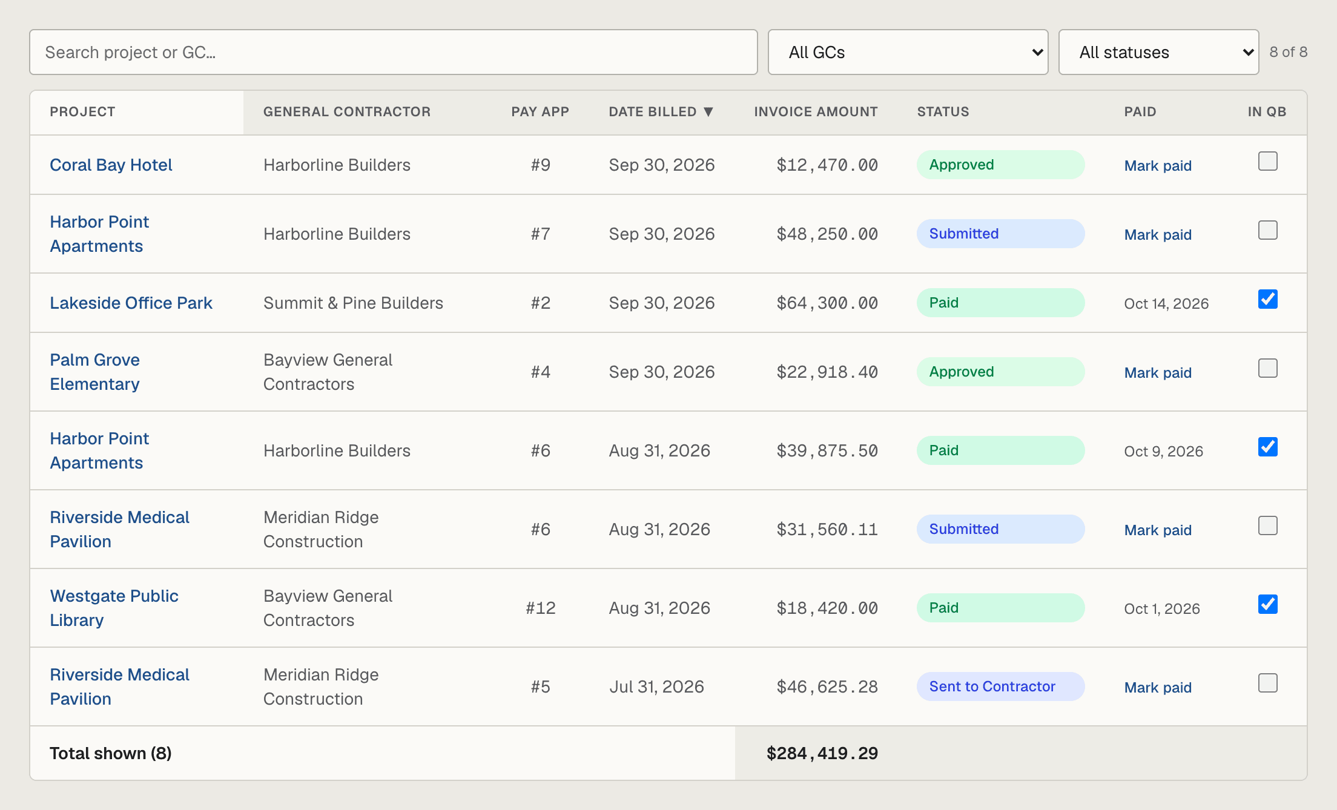Screen dimensions: 1337x810
Task: Mark paid the $48,250.00 Harbor Point invoice
Action: coord(1158,234)
